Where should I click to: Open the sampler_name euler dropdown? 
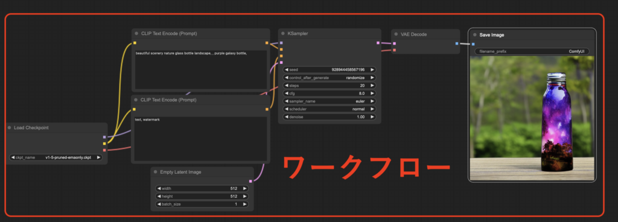(x=330, y=101)
